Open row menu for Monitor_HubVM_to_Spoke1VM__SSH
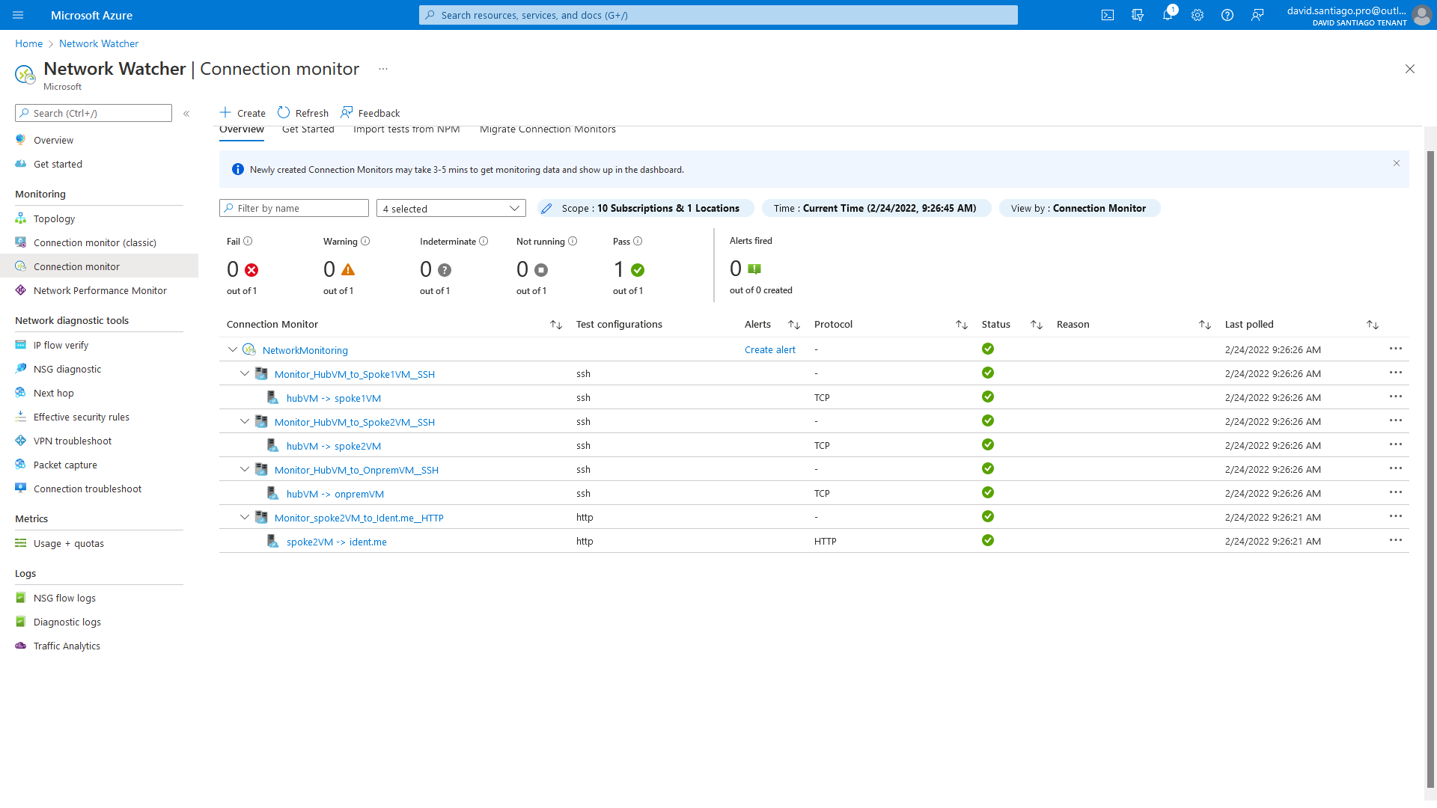This screenshot has width=1437, height=808. coord(1396,373)
